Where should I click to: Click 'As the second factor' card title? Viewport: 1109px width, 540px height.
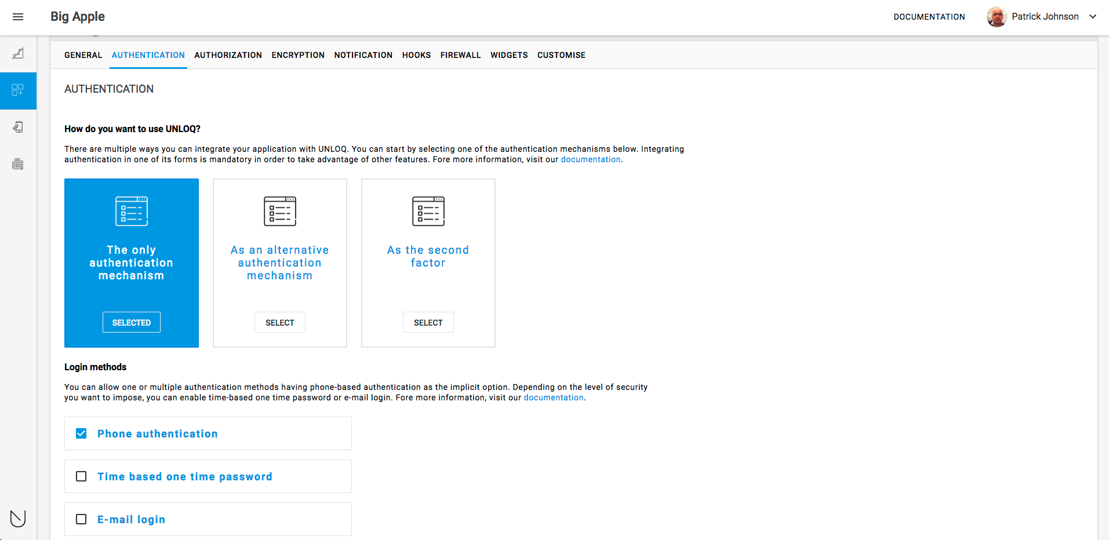(428, 256)
